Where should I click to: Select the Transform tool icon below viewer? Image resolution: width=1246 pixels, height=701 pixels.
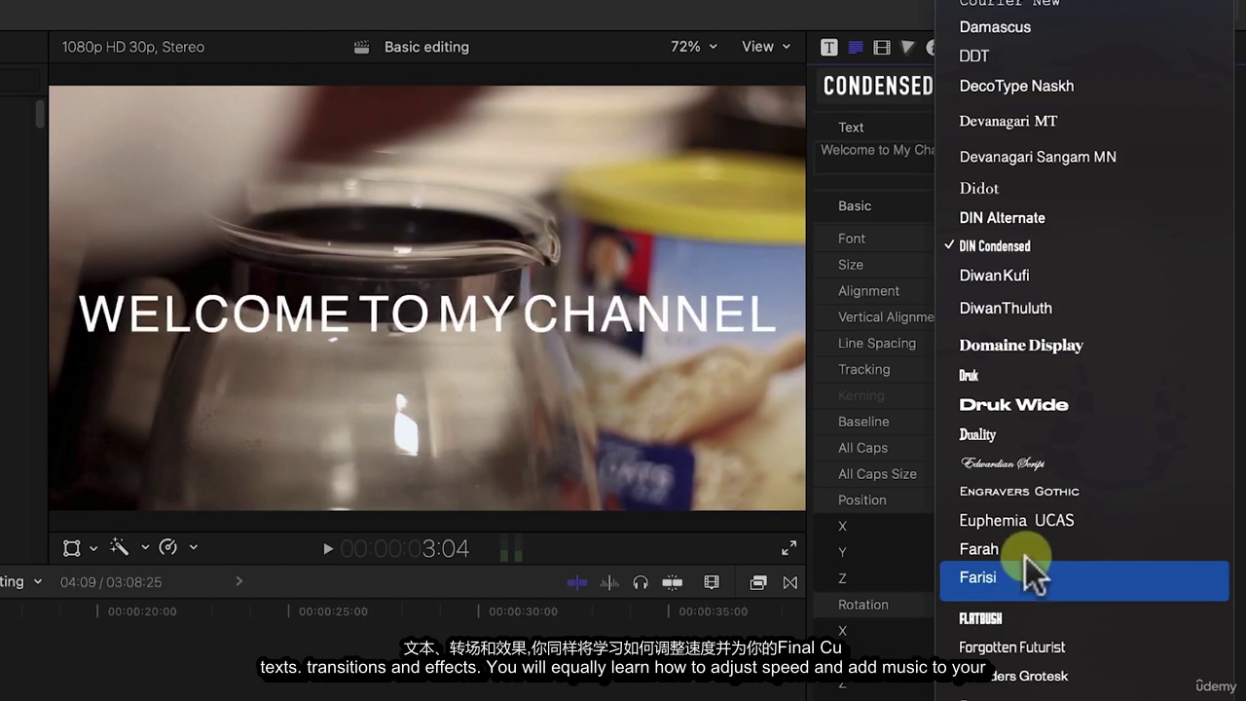[x=71, y=548]
